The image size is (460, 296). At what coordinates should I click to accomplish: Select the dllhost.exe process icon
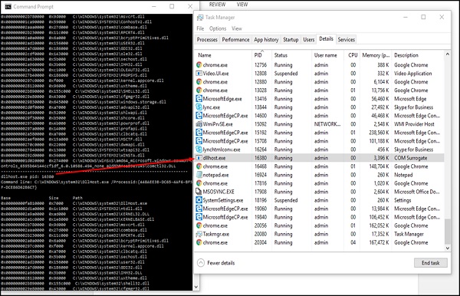point(199,158)
